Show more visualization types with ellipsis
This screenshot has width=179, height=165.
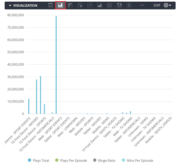pyautogui.click(x=142, y=5)
